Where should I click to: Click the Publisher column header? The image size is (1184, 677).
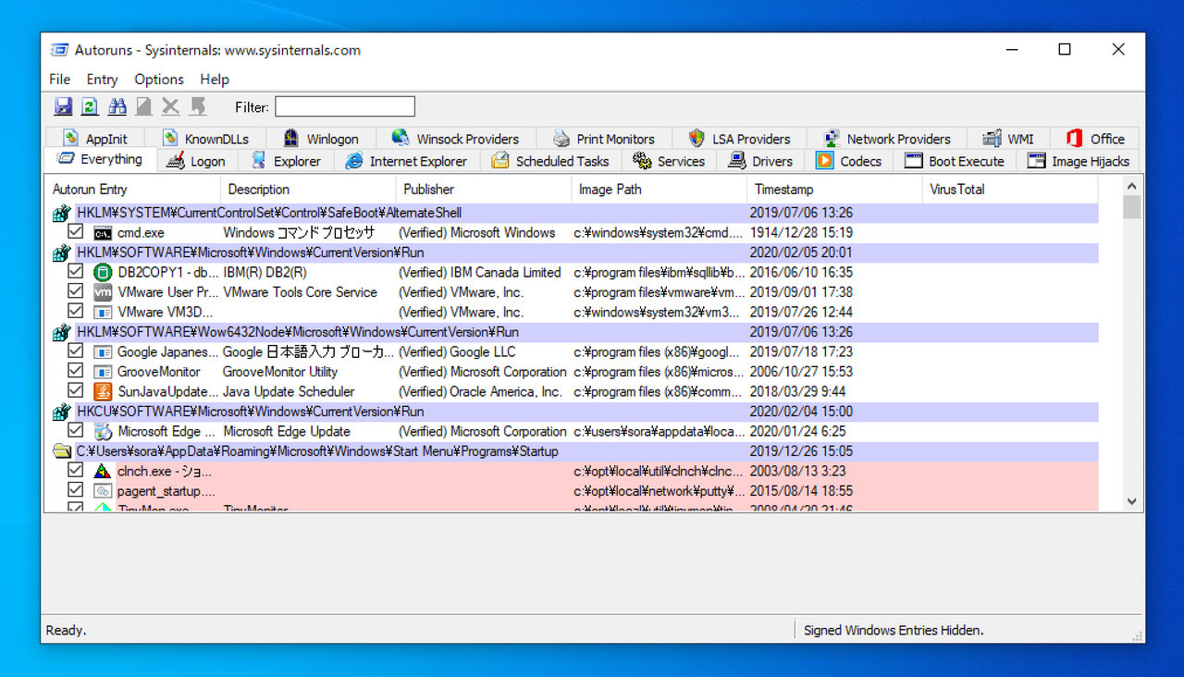[x=428, y=190]
